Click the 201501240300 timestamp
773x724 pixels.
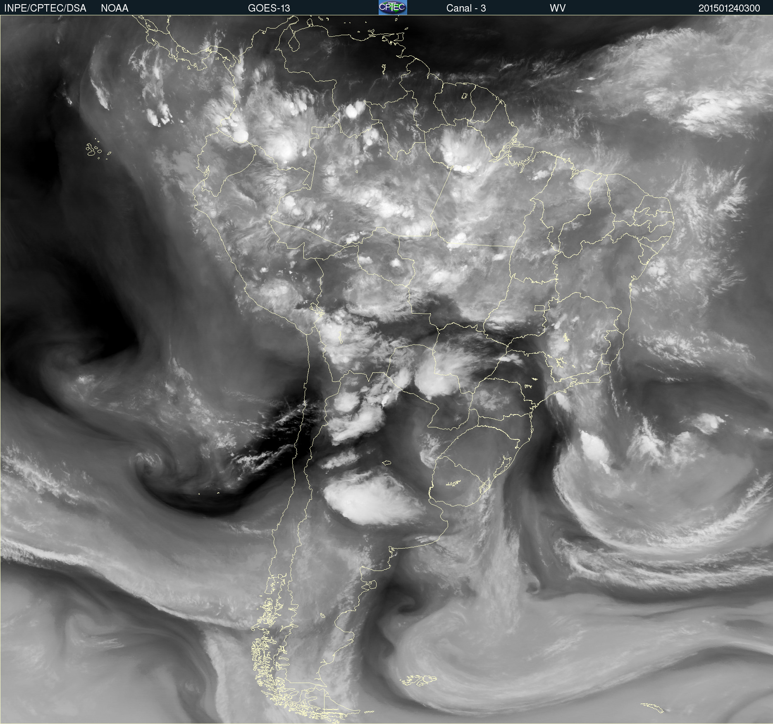click(729, 8)
